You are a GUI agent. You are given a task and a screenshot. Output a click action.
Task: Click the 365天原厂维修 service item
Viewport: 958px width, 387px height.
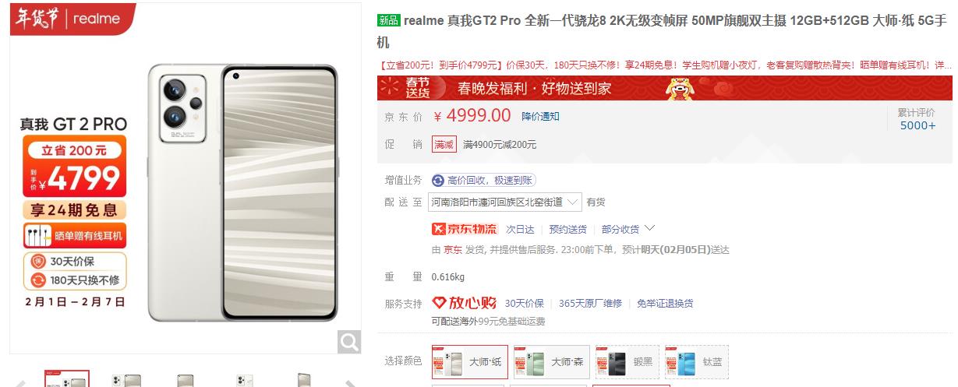tap(590, 303)
